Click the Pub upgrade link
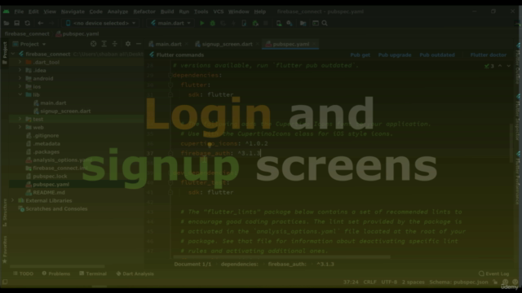This screenshot has height=293, width=522. pos(395,55)
